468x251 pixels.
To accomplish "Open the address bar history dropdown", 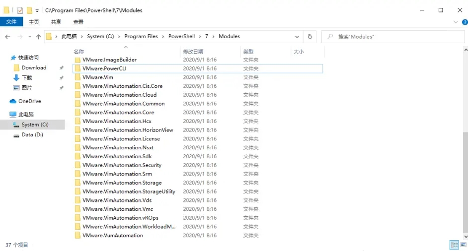I will [x=297, y=37].
